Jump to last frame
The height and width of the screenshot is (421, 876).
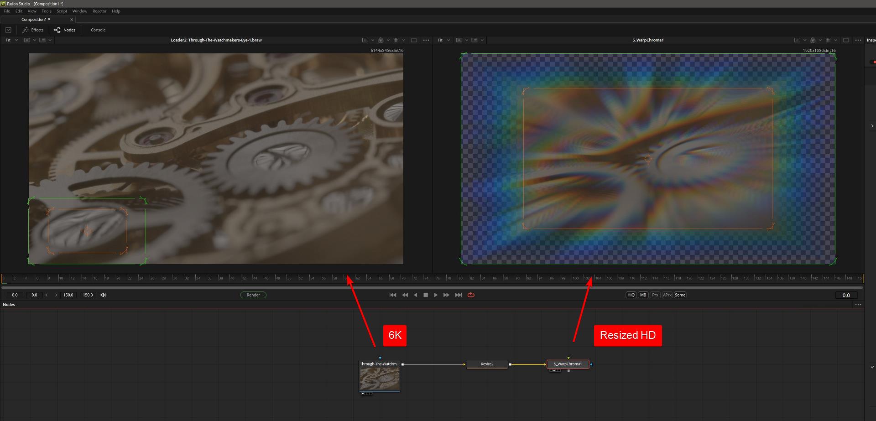[459, 295]
